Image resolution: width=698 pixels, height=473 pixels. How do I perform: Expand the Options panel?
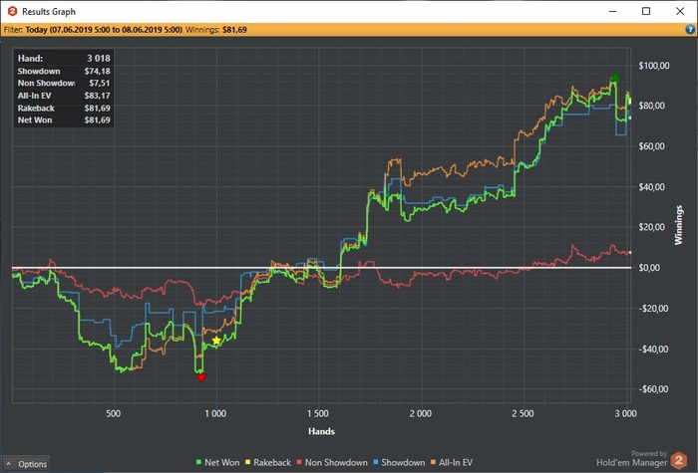point(25,464)
